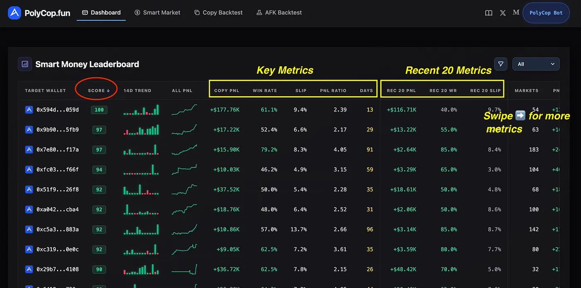Open the leaderboard filter funnel icon
Screen dimensions: 581x288
(x=501, y=64)
